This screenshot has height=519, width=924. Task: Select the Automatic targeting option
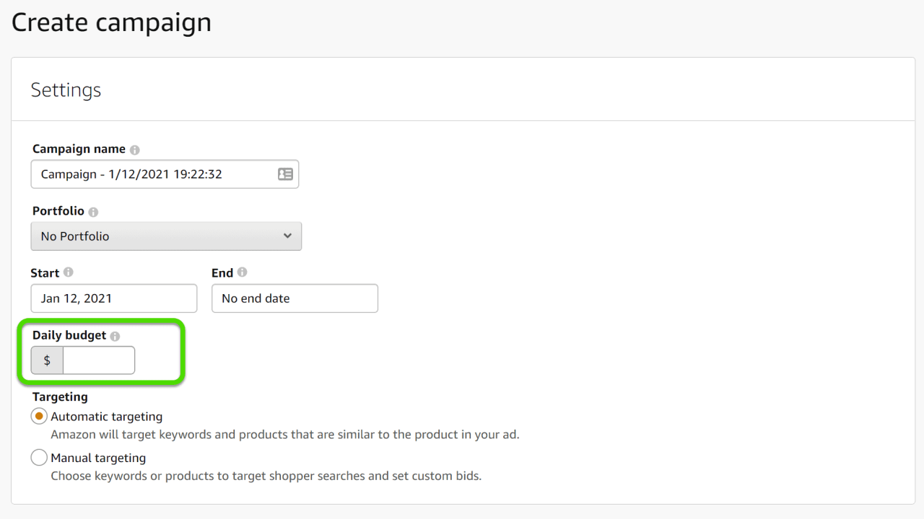pos(39,416)
